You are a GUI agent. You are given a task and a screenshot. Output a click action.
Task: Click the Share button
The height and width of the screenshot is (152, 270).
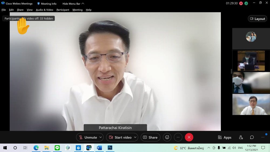(x=150, y=137)
